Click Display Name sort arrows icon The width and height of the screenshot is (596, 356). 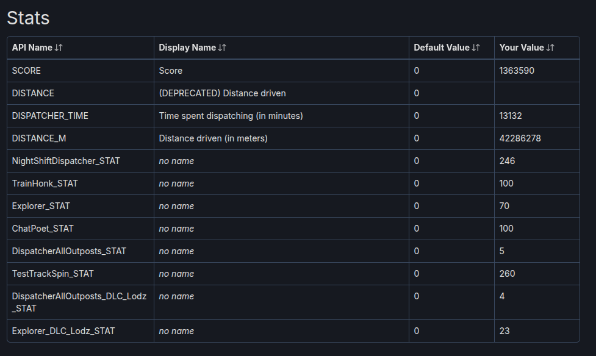pos(223,48)
